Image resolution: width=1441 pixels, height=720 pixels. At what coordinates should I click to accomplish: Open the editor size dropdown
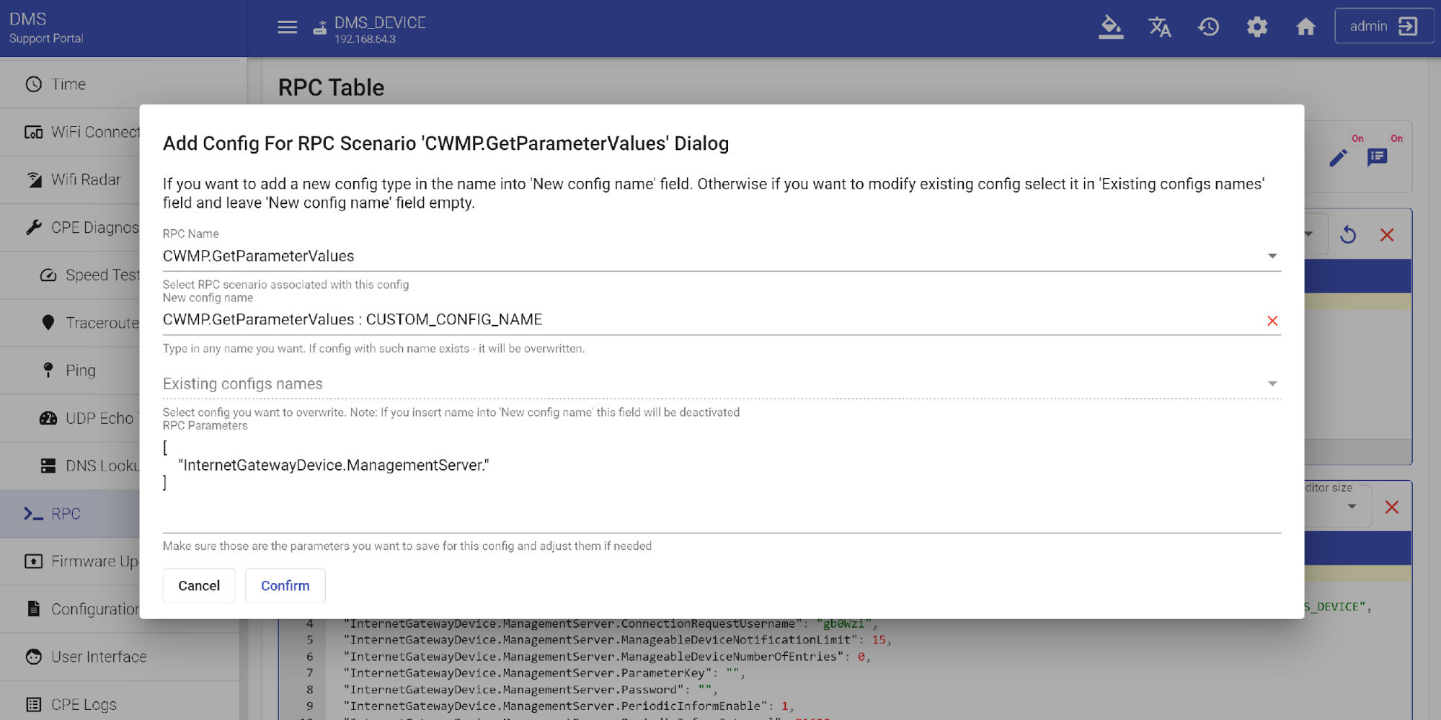point(1351,507)
